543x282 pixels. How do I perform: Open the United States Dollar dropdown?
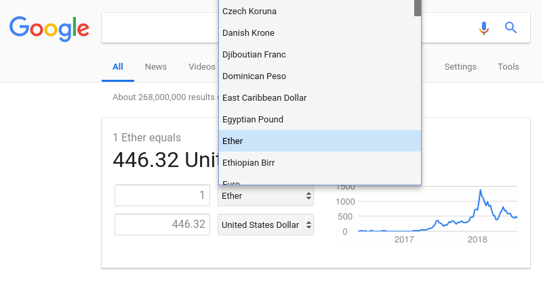[x=266, y=225]
